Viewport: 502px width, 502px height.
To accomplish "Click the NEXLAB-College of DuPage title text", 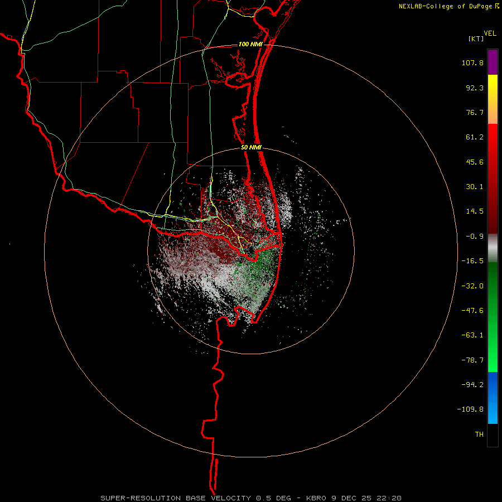I will point(445,6).
